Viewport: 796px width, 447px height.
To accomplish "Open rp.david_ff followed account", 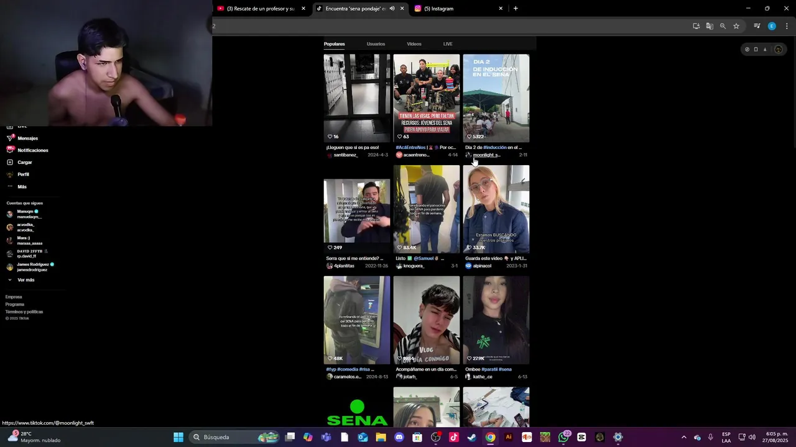I will pos(27,253).
